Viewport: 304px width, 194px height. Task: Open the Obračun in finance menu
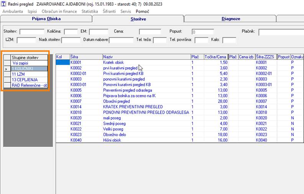60,11
